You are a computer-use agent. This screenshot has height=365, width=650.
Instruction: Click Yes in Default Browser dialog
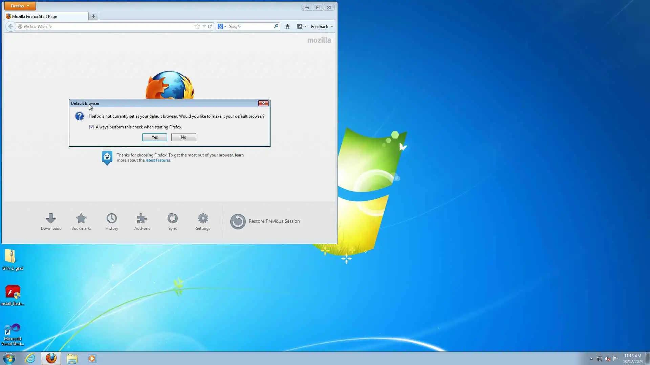coord(154,137)
